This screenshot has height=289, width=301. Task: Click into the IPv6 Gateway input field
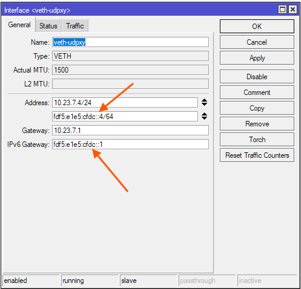(130, 144)
